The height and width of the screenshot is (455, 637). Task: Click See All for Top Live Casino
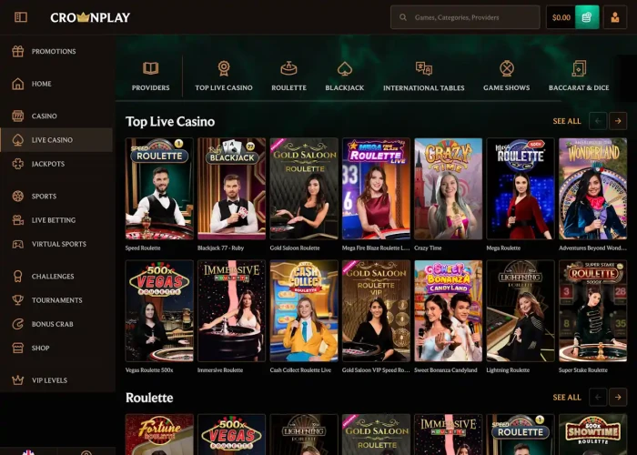click(x=567, y=121)
